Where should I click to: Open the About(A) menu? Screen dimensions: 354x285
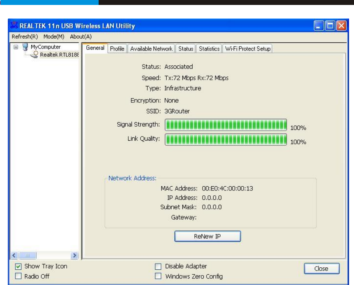click(81, 37)
